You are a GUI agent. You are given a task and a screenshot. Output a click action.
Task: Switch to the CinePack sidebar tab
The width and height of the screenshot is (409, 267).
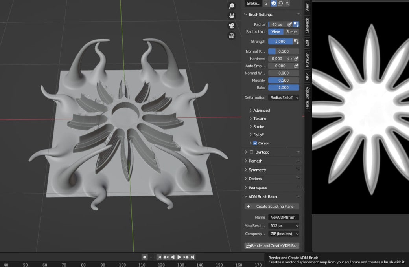tap(307, 26)
